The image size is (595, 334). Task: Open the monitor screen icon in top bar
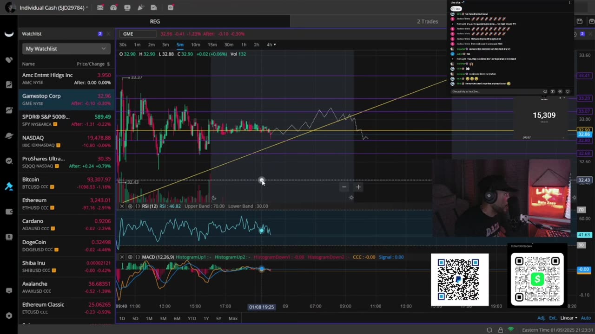coord(127,7)
